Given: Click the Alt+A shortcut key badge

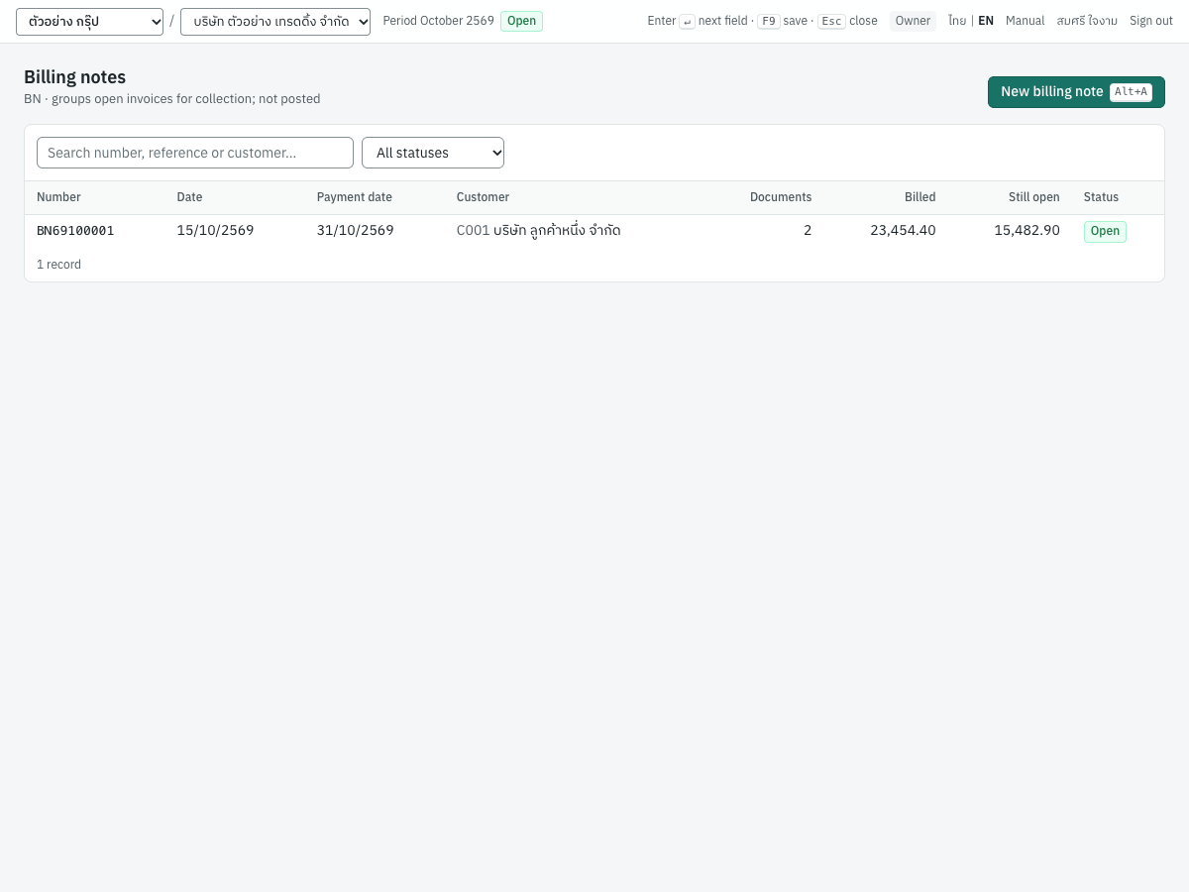Looking at the screenshot, I should [1131, 92].
